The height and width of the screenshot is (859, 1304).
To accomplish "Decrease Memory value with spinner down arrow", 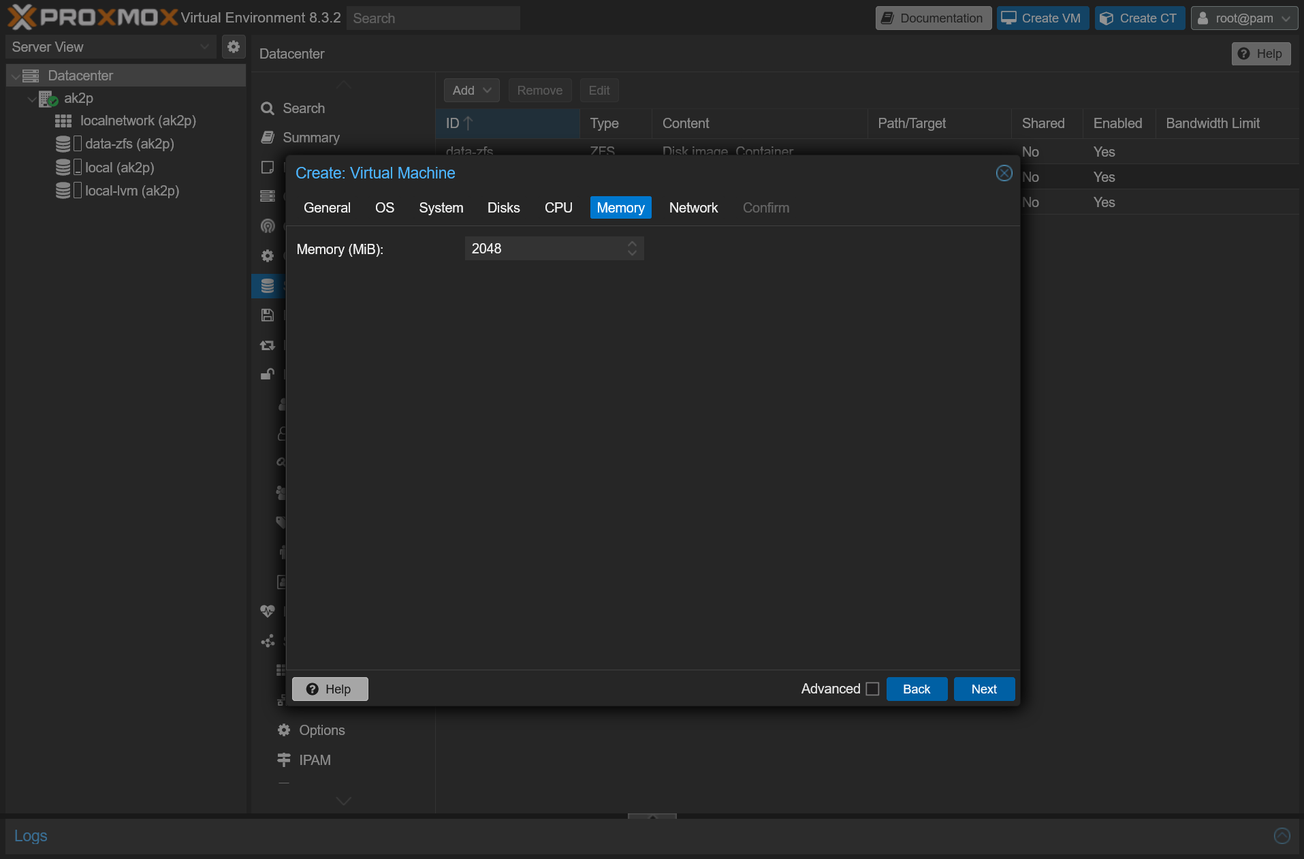I will (x=632, y=253).
